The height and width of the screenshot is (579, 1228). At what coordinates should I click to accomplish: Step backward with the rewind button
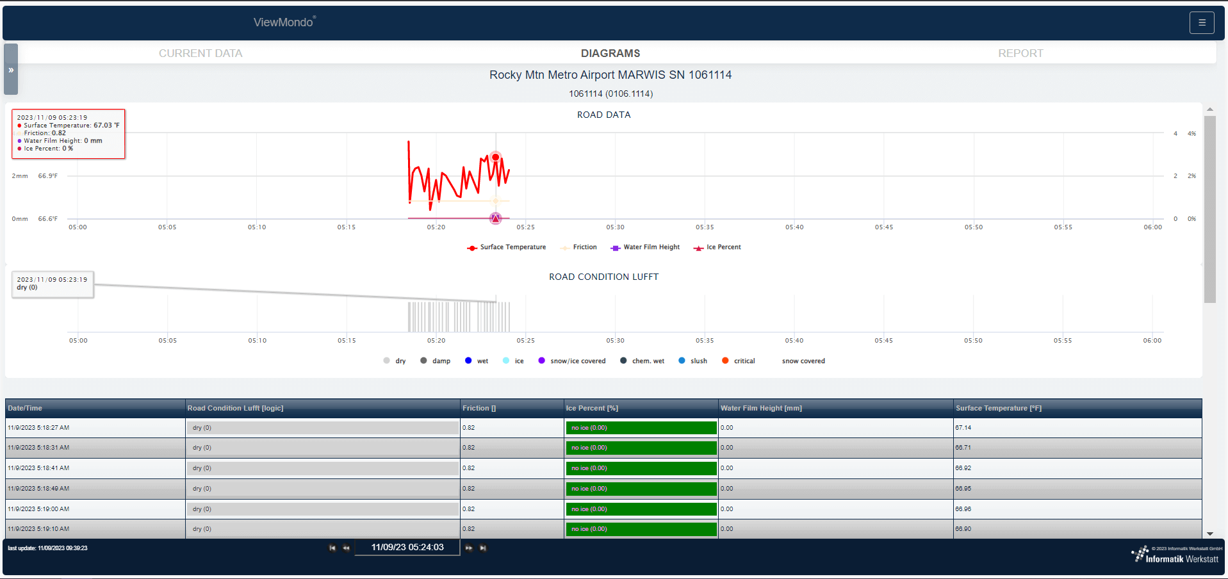tap(346, 548)
